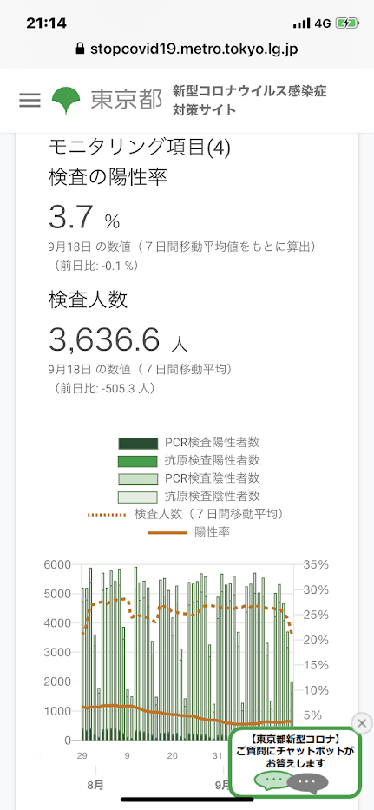Tap the battery charging status icon
Screen dimensions: 374x810
(345, 23)
